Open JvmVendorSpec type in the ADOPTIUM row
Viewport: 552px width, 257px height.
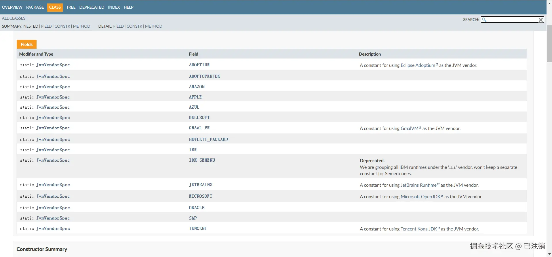pos(53,65)
